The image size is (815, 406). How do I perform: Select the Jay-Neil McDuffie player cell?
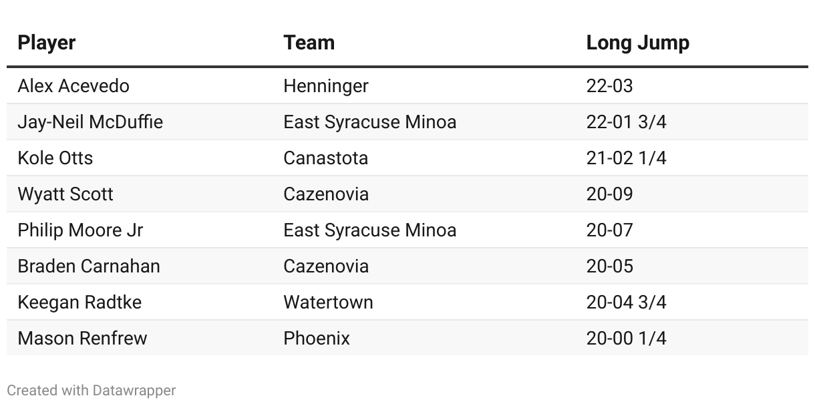pos(90,122)
